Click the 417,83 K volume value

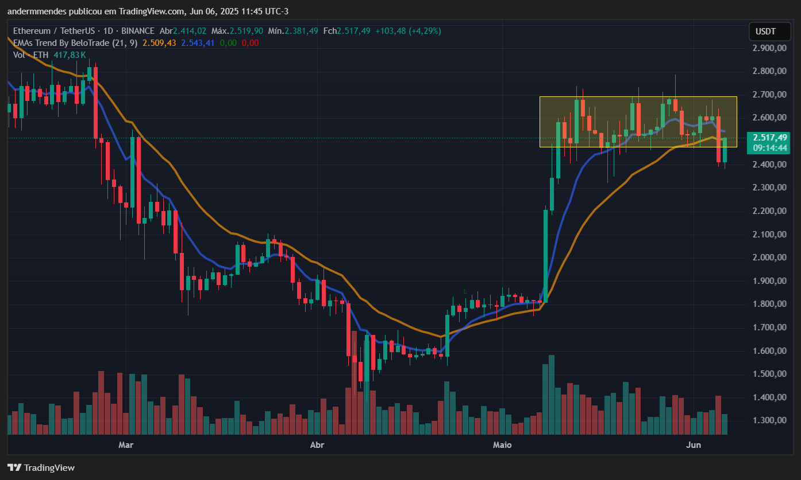tap(70, 55)
